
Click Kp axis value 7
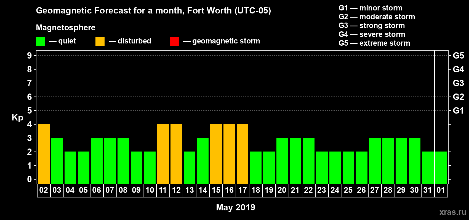point(30,83)
